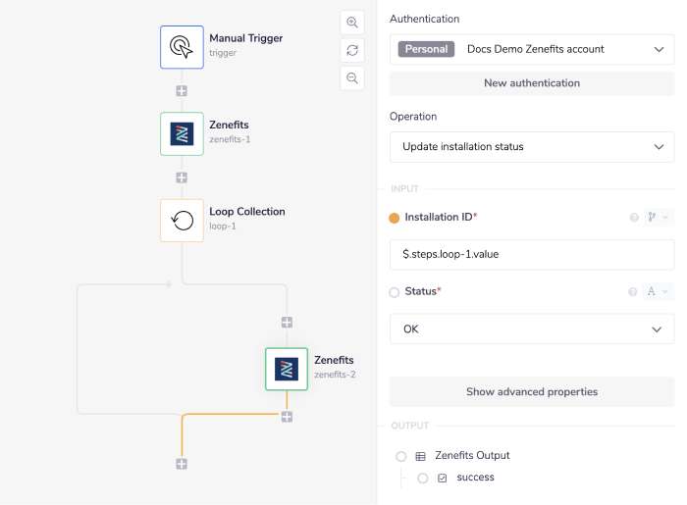Click the New authentication button
The image size is (687, 505).
pos(531,83)
